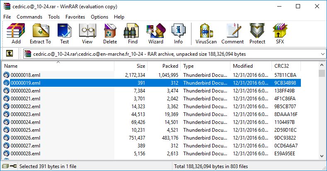Click the Thunderbird icon of 00000022.eml
This screenshot has height=171, width=327.
click(x=7, y=107)
